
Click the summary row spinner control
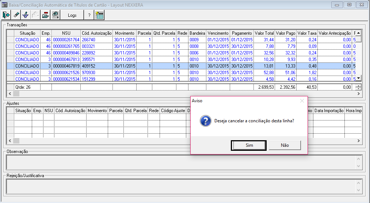click(x=358, y=87)
